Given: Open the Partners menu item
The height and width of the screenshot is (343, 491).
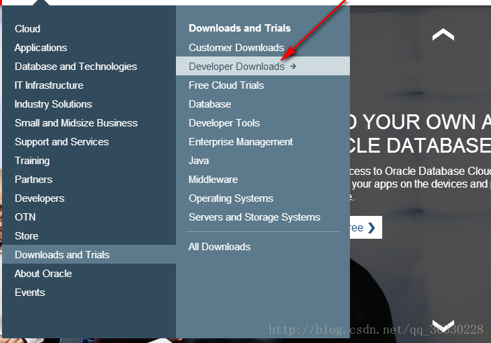Looking at the screenshot, I should pos(34,180).
